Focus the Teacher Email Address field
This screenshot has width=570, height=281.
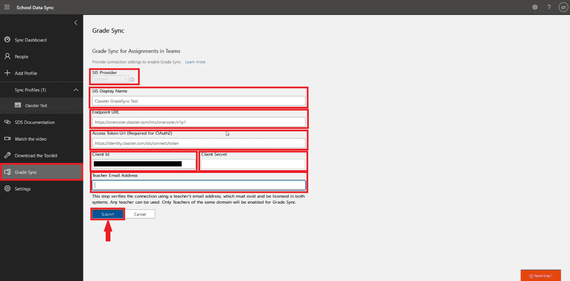point(199,185)
